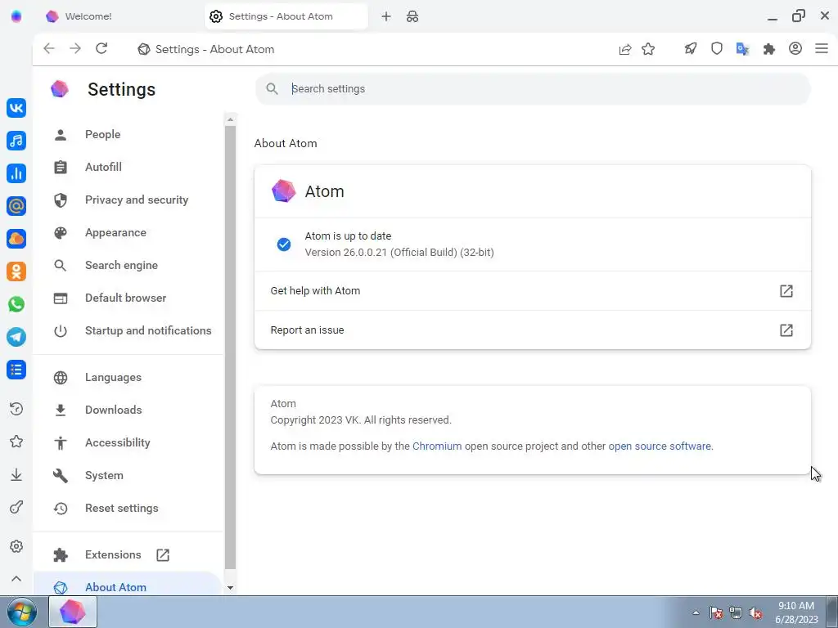Reload the settings page

(x=101, y=48)
